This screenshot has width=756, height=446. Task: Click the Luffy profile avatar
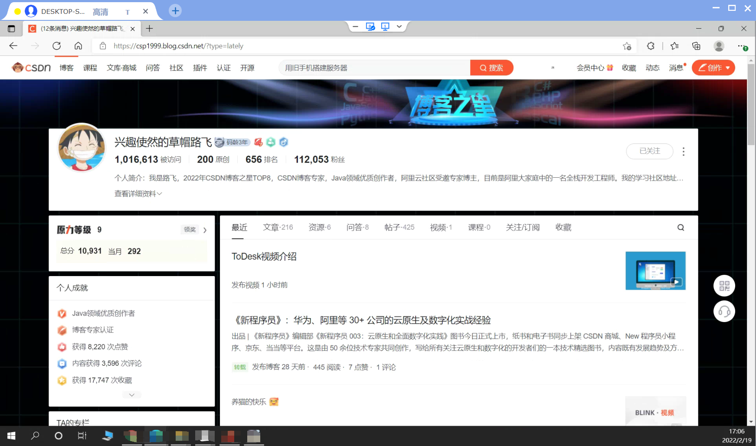(82, 147)
